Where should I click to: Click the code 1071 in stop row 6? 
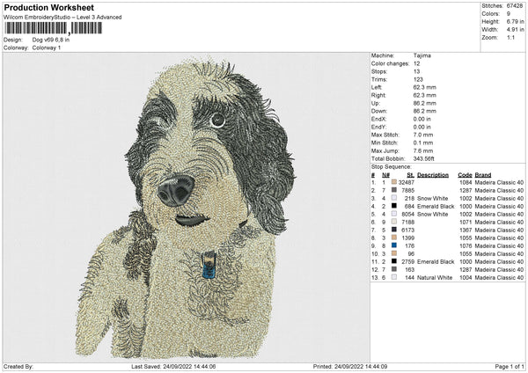pyautogui.click(x=466, y=223)
